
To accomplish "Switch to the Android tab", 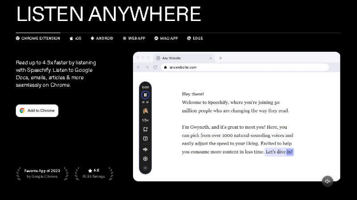I will (102, 38).
